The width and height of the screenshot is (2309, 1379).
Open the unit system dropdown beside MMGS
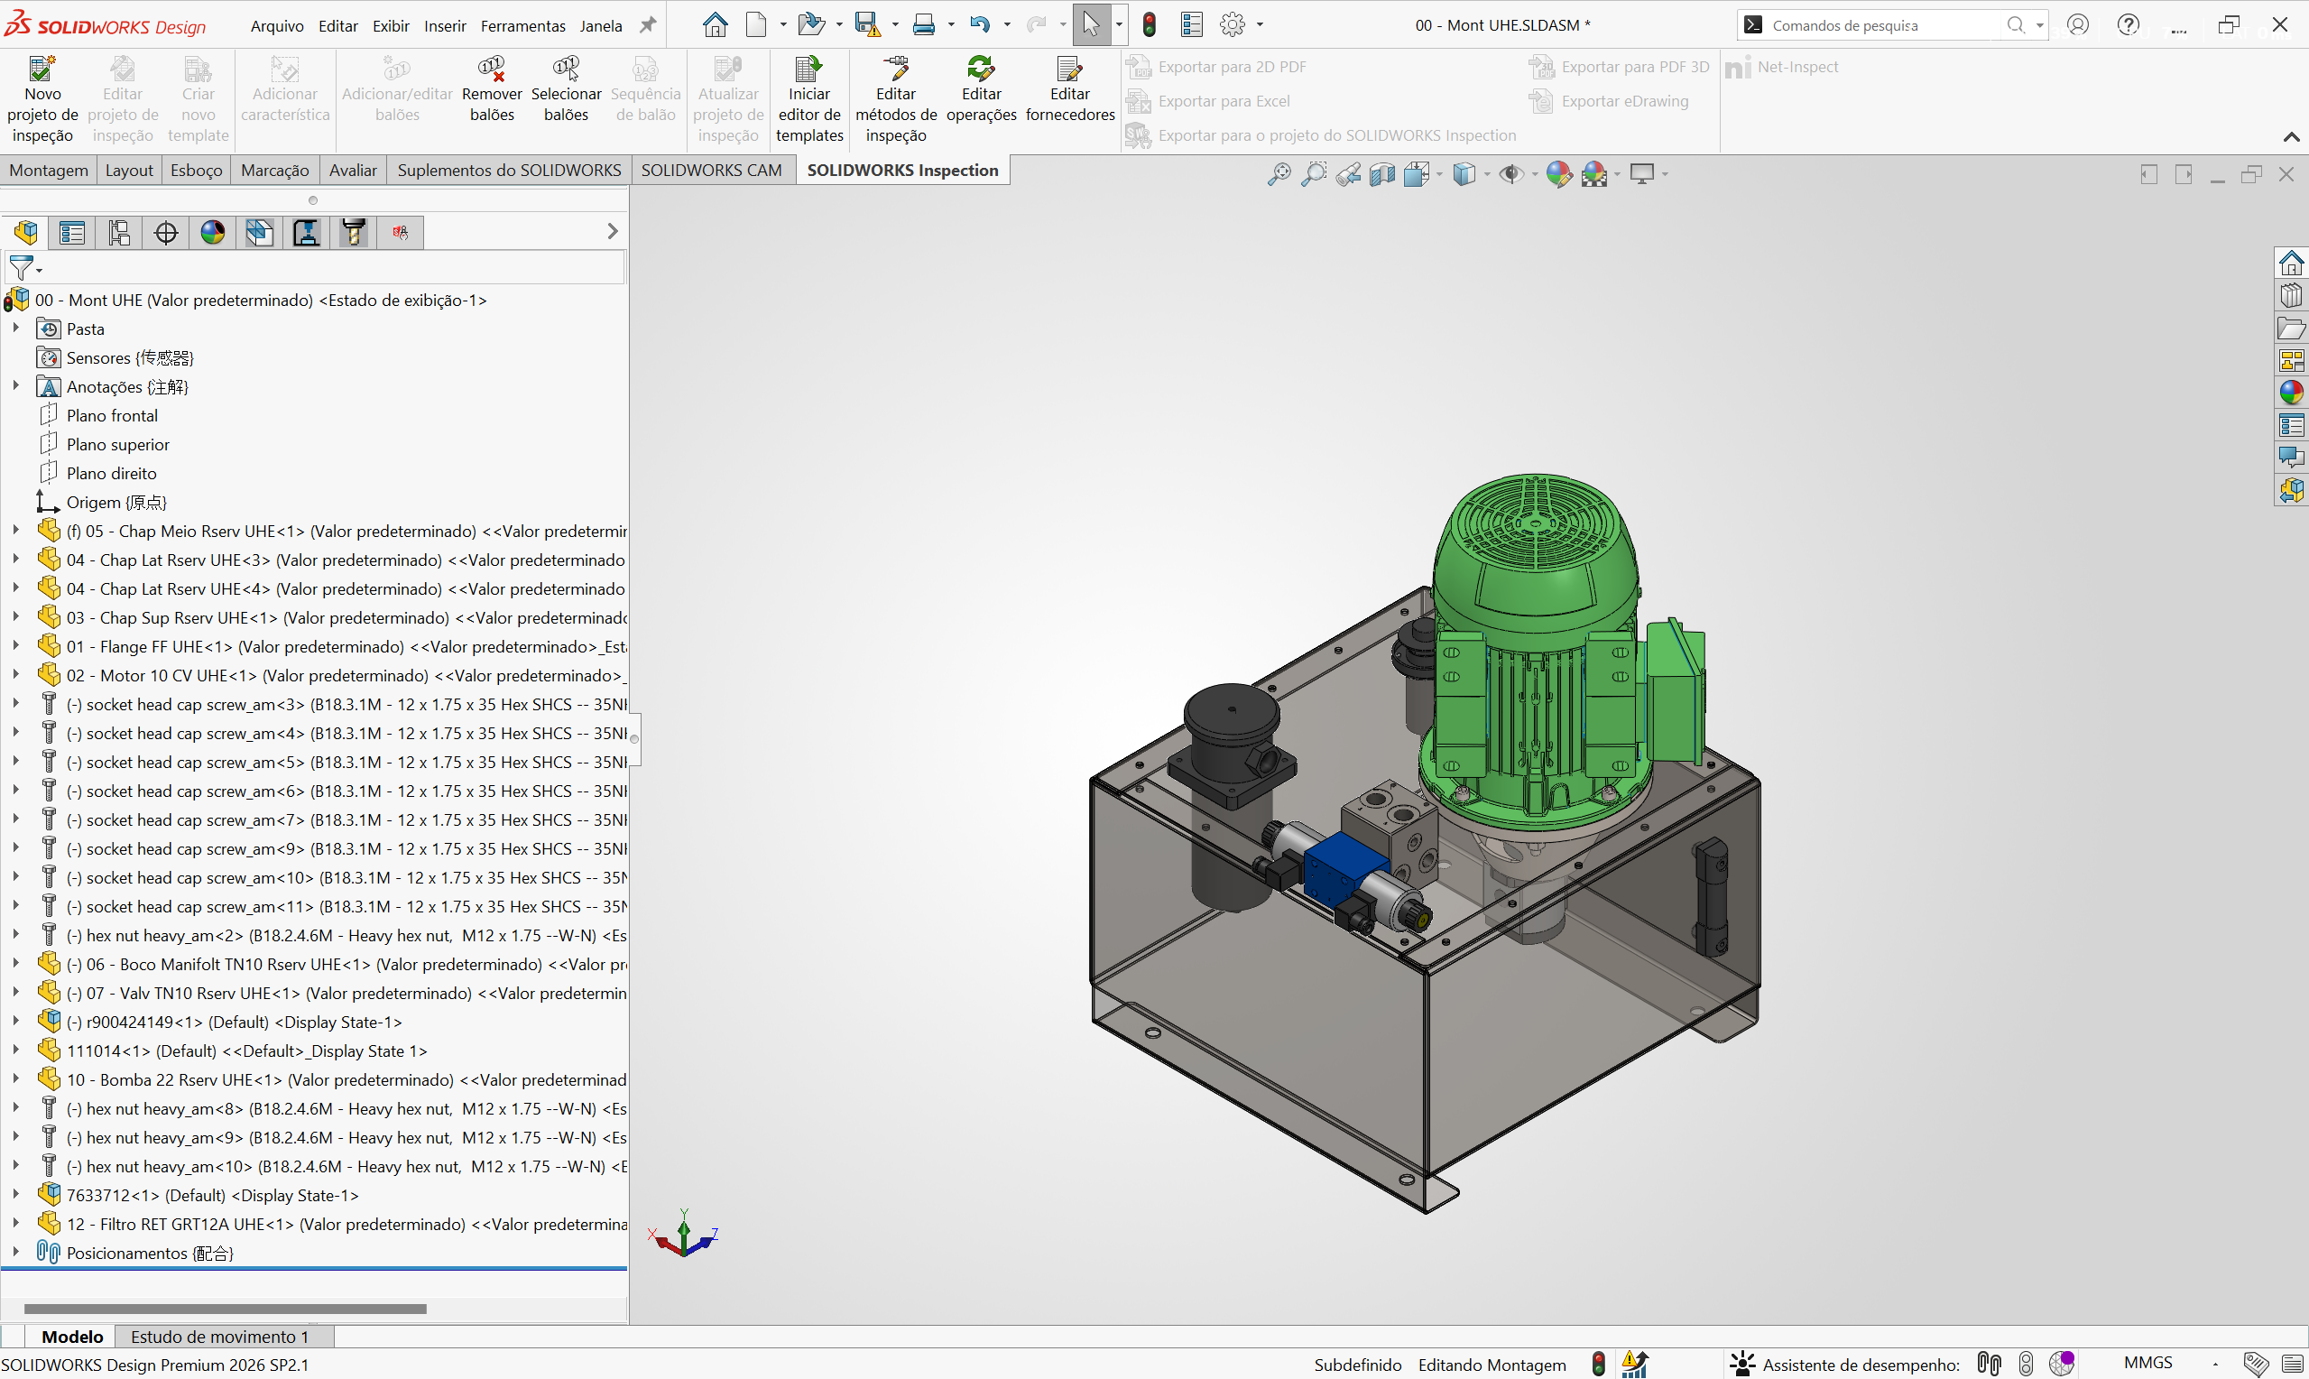click(x=2215, y=1365)
